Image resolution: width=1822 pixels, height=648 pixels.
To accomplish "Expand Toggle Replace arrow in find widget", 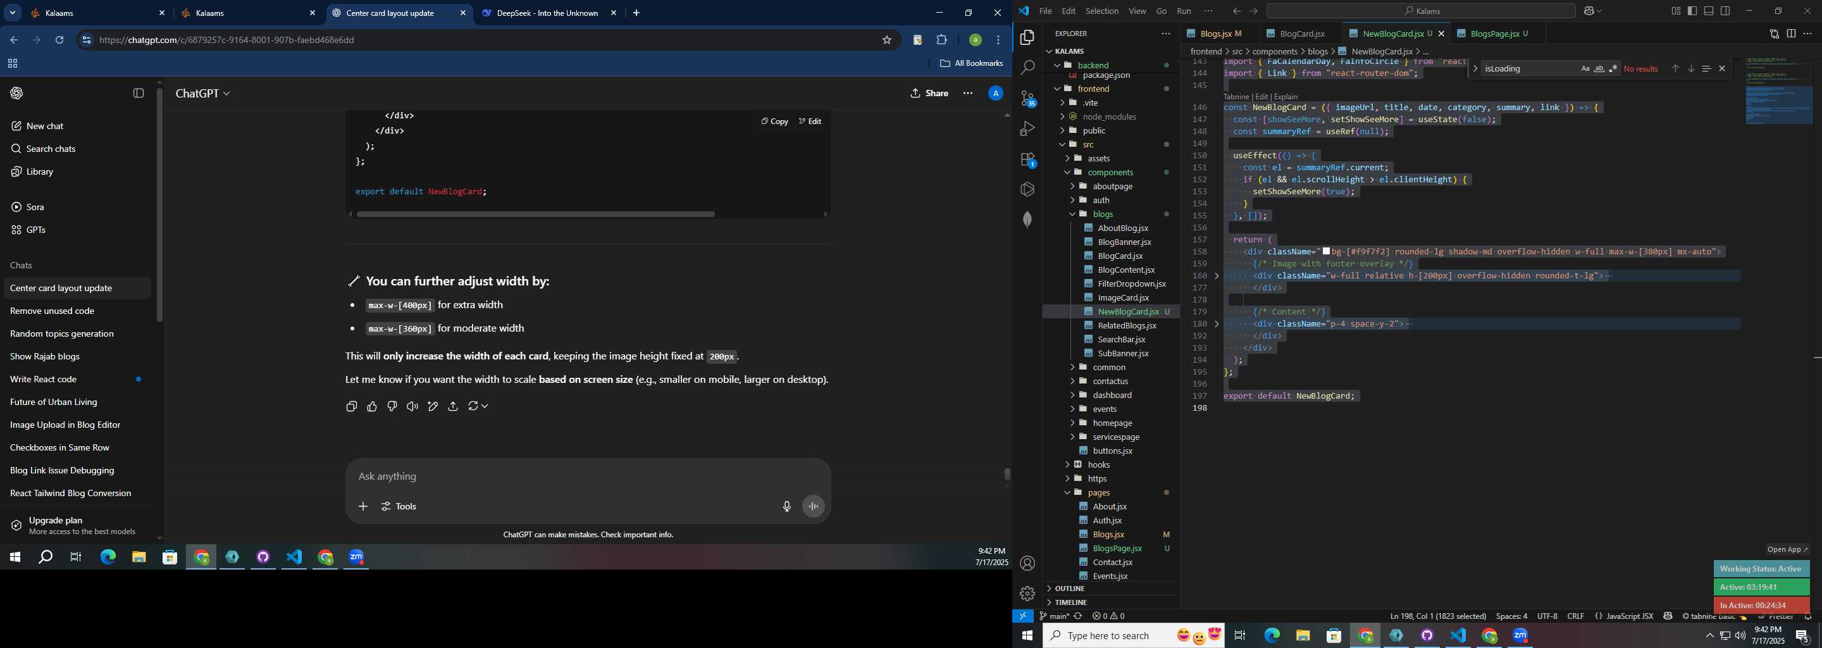I will (1475, 68).
